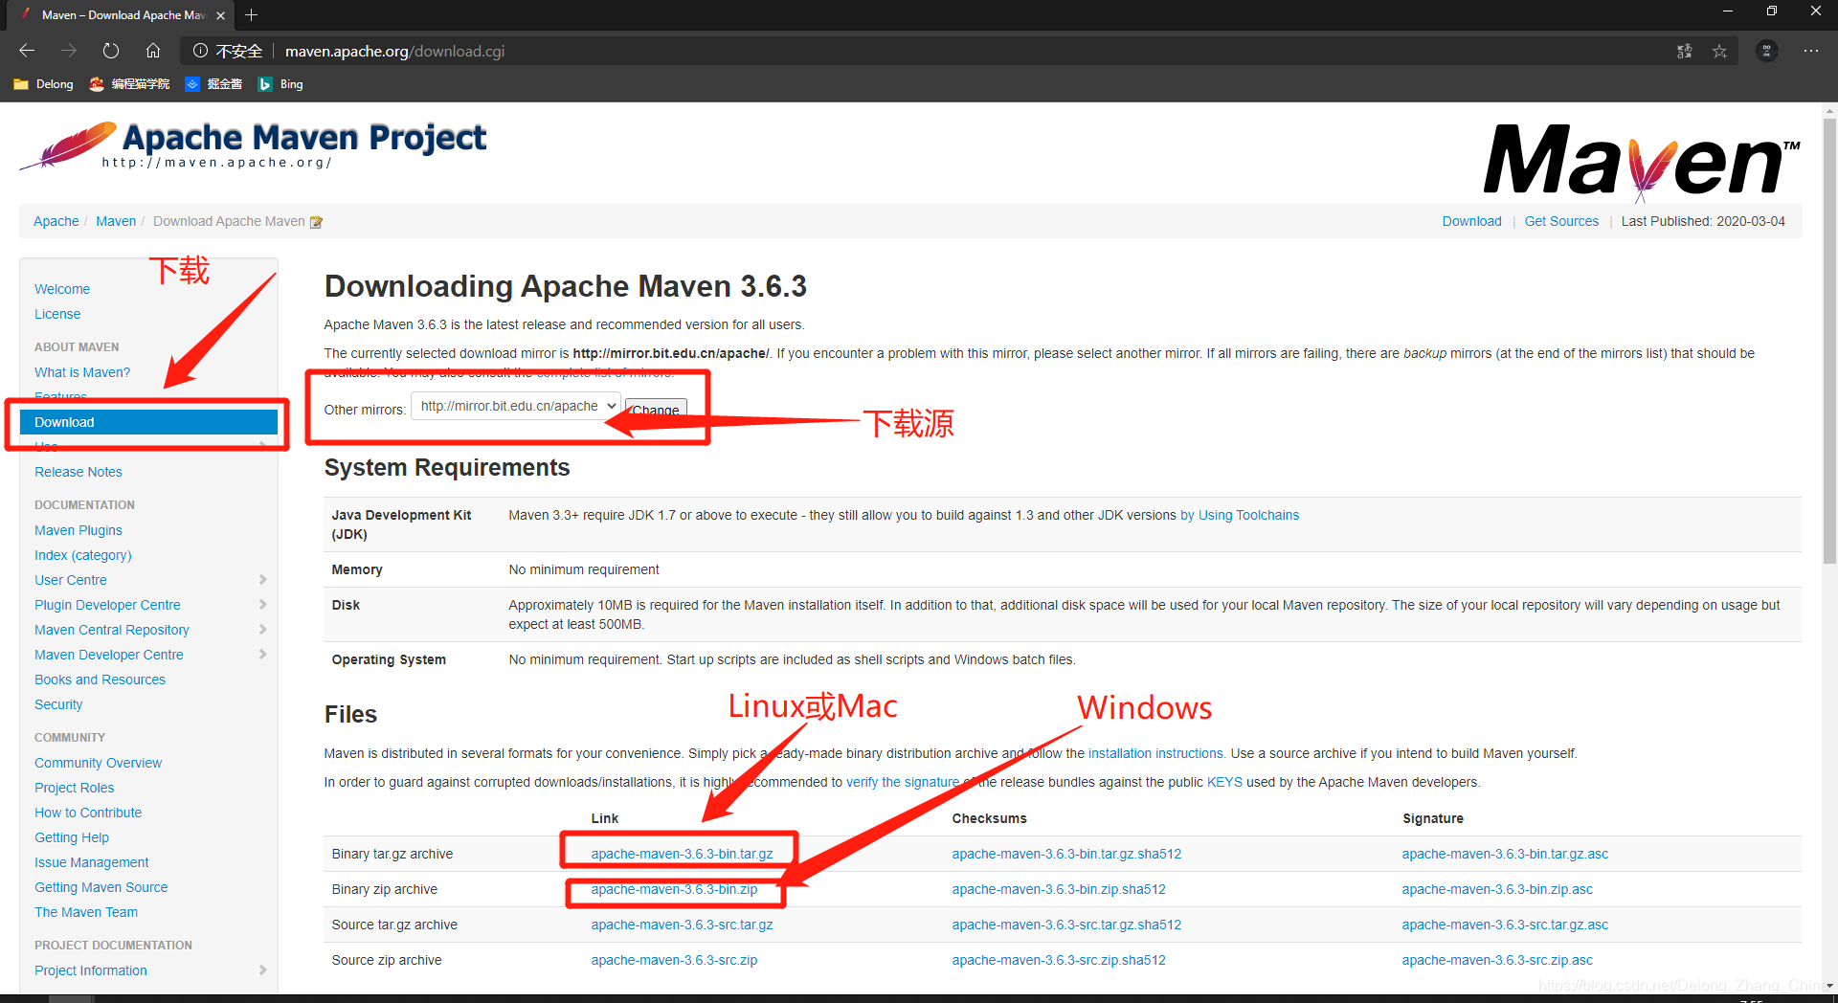Screen dimensions: 1838x1003
Task: Click the page vertical scrollbar thumb
Action: pos(1829,340)
